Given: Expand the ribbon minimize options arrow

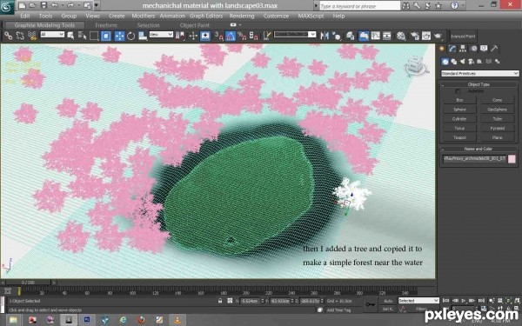Looking at the screenshot, I should click(240, 25).
